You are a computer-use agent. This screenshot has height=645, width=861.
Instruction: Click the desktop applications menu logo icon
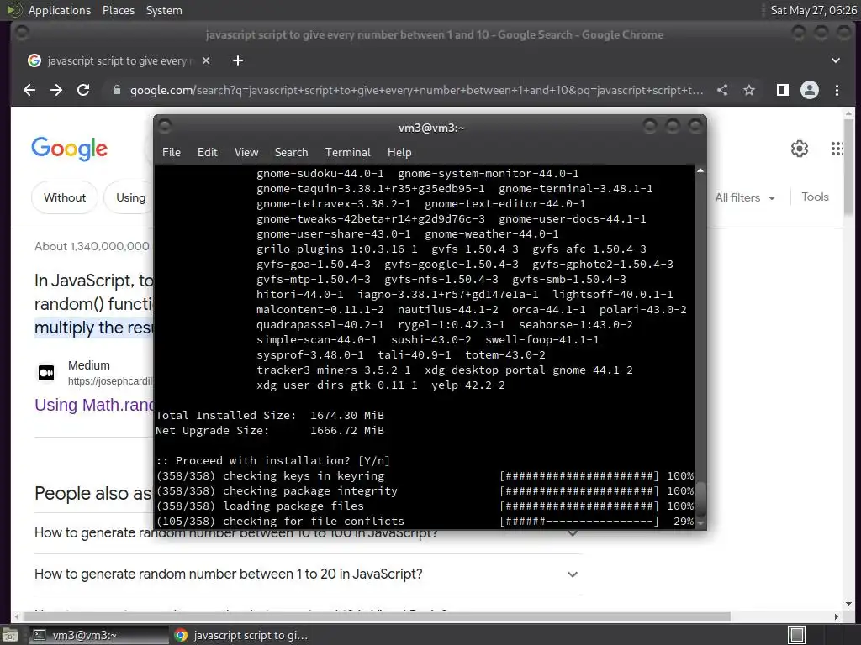tap(13, 10)
